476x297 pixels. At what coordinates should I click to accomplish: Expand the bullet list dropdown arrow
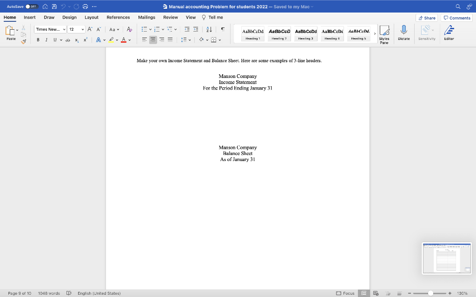(x=150, y=29)
